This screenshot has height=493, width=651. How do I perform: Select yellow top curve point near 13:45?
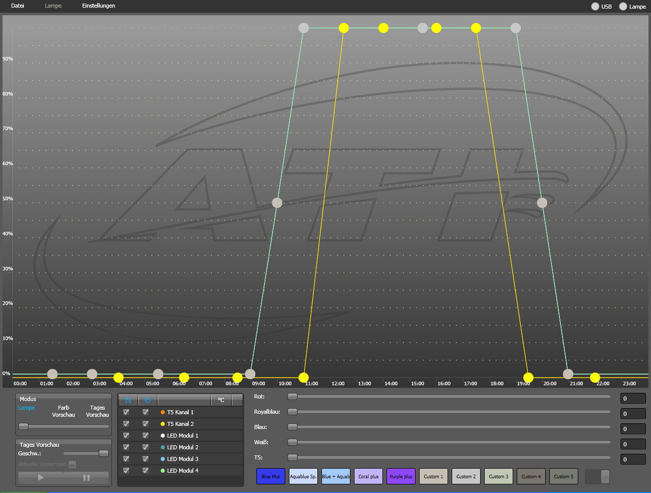tap(383, 28)
